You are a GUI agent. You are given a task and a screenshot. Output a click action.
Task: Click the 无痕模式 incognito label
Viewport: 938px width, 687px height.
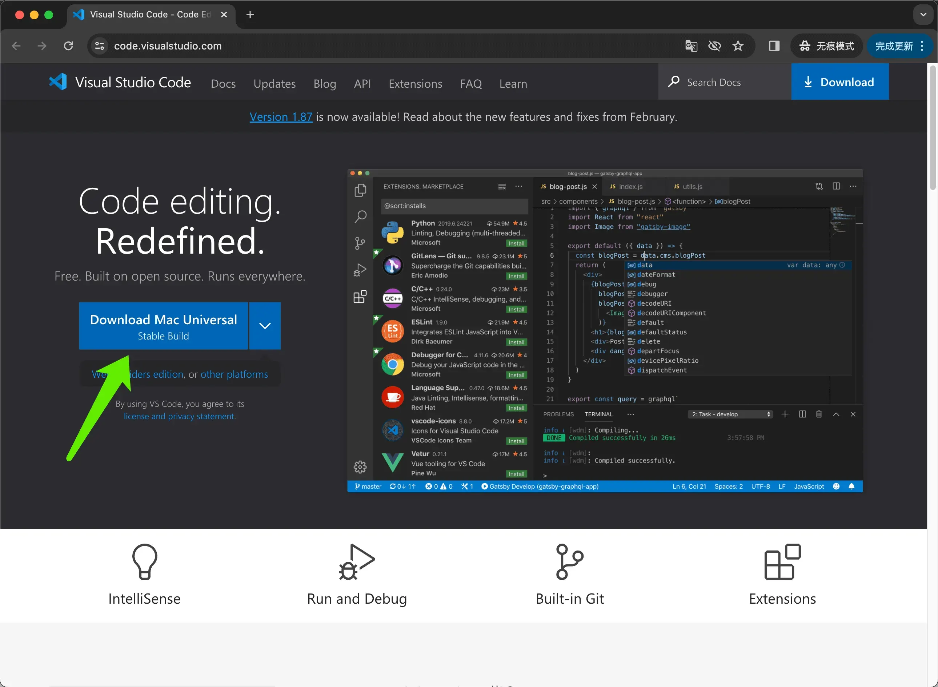(835, 46)
